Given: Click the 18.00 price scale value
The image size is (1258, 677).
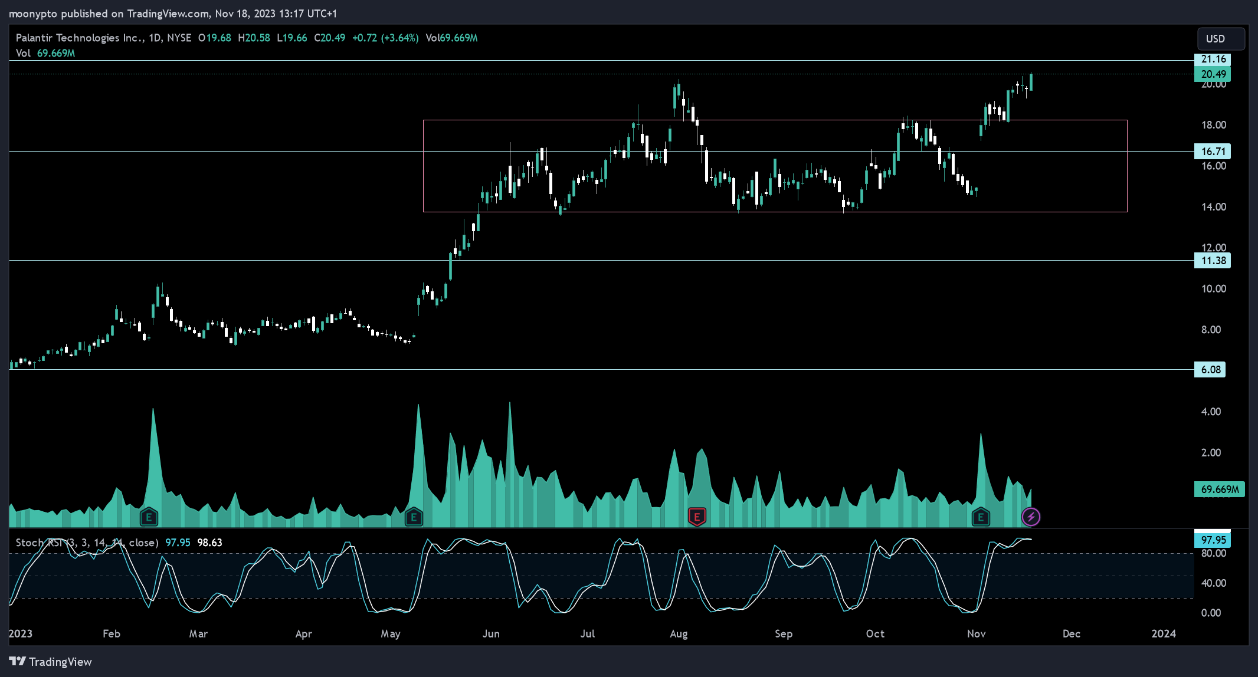Looking at the screenshot, I should [x=1214, y=125].
